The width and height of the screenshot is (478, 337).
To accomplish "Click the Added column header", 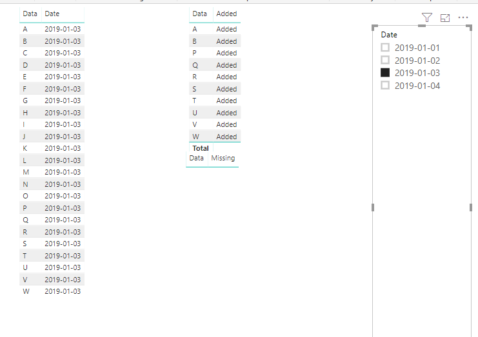I will [x=226, y=14].
